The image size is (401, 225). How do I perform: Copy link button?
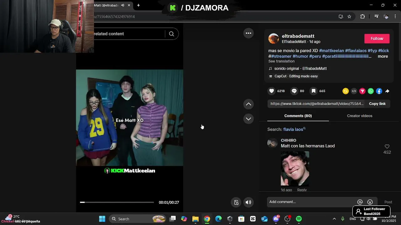tap(377, 104)
